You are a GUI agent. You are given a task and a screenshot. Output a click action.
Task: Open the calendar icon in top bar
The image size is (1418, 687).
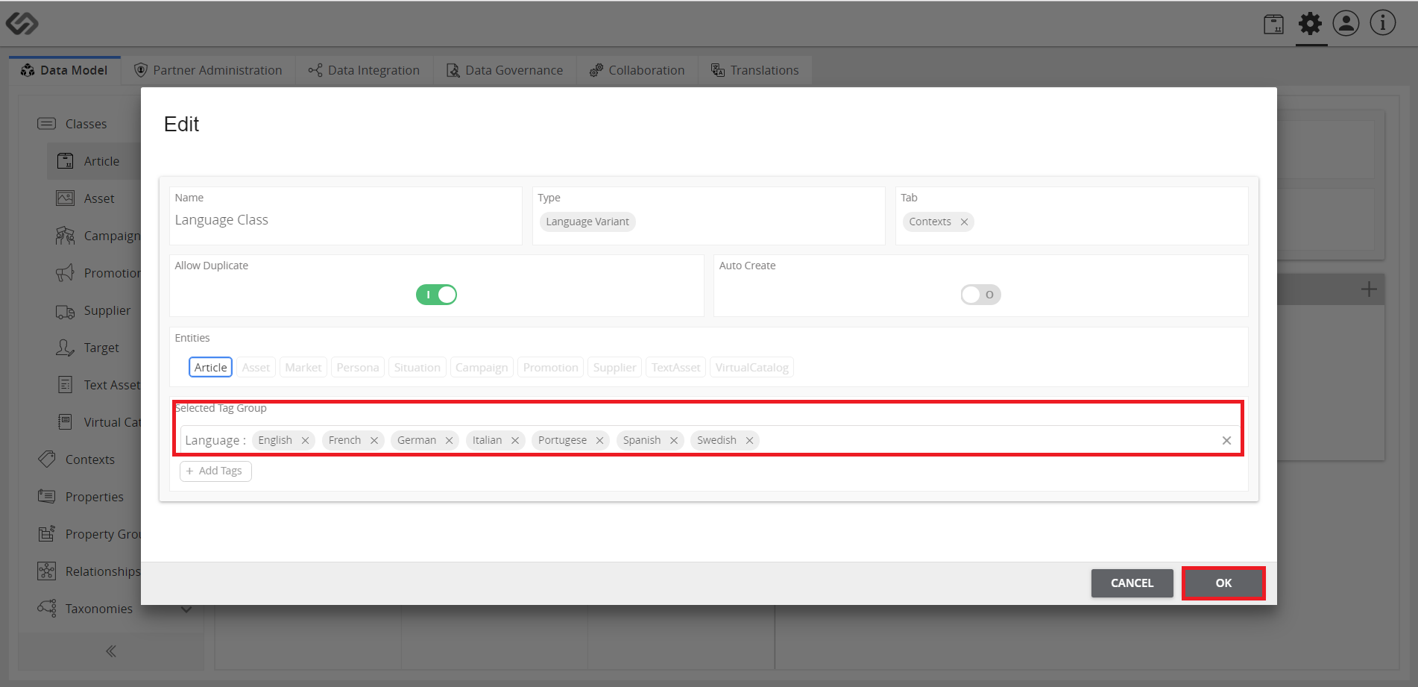[x=1273, y=24]
